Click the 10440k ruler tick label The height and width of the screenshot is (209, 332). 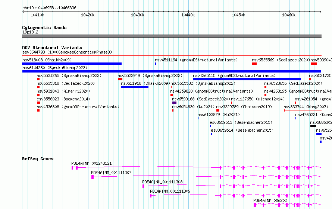(x=188, y=15)
